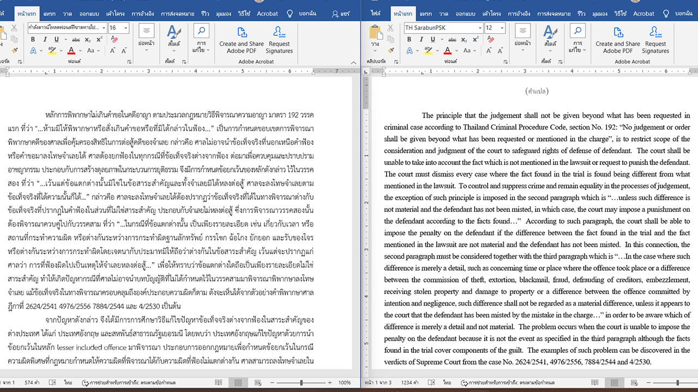The height and width of the screenshot is (392, 698).
Task: Open font size 16 dropdown in left window
Action: pyautogui.click(x=126, y=28)
